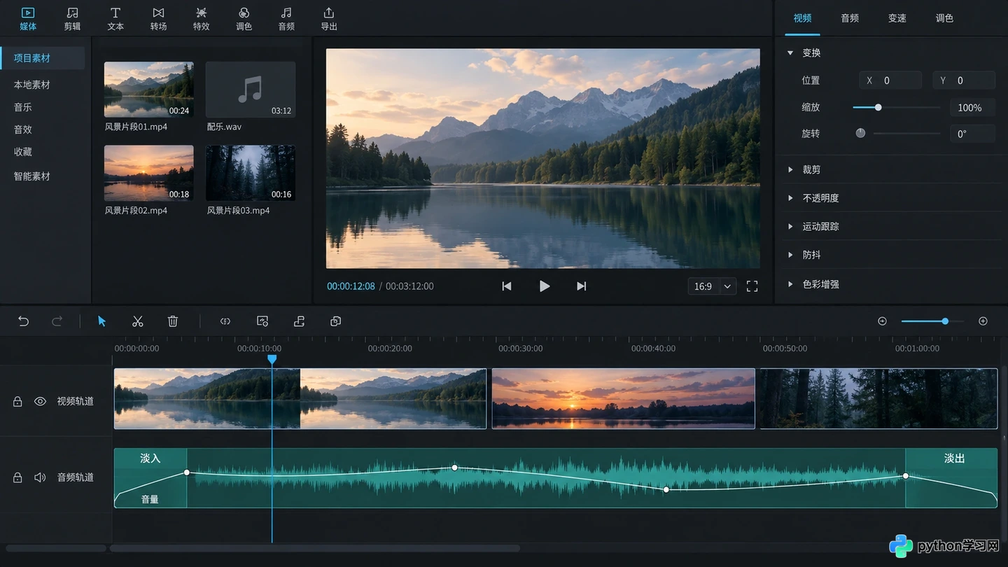This screenshot has width=1008, height=567.
Task: Click the redo arrow icon
Action: pyautogui.click(x=57, y=321)
